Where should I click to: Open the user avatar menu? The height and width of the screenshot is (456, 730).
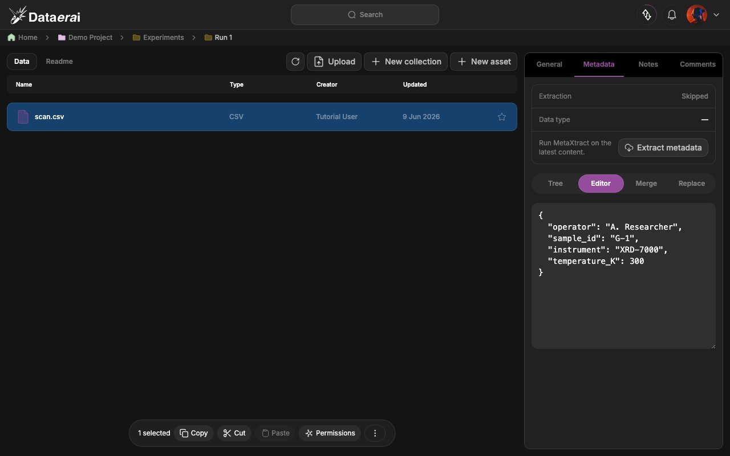[697, 15]
